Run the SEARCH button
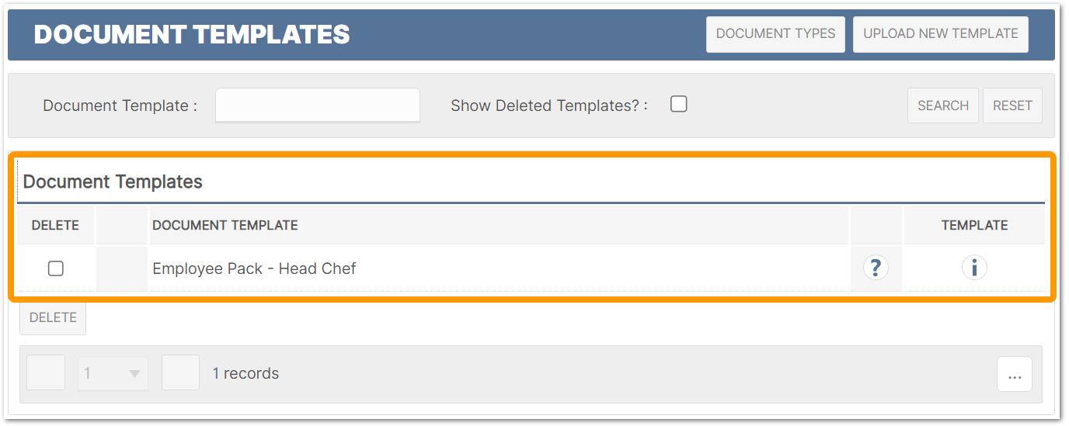The width and height of the screenshot is (1069, 426). [x=943, y=106]
